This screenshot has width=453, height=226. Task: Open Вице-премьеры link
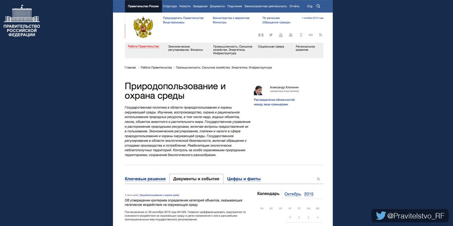coord(174,22)
